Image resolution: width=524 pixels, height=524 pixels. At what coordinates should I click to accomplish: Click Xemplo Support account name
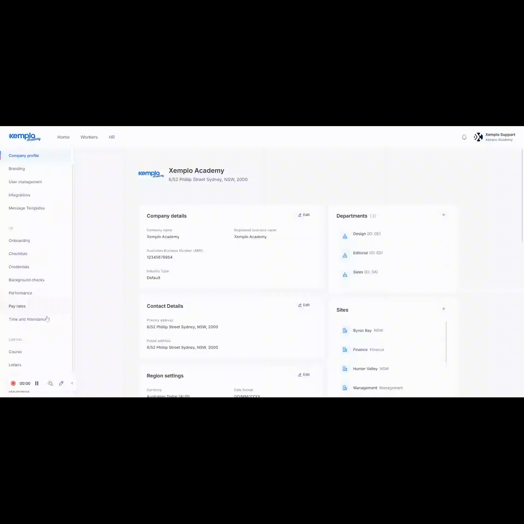click(500, 135)
